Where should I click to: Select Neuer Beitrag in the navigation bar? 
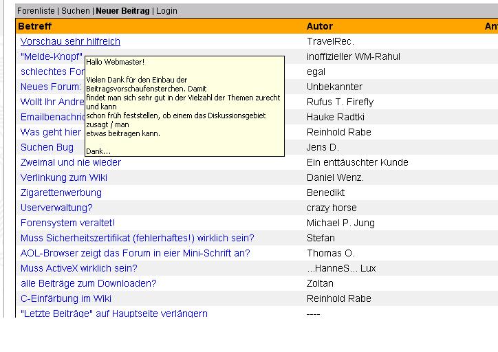pyautogui.click(x=122, y=11)
